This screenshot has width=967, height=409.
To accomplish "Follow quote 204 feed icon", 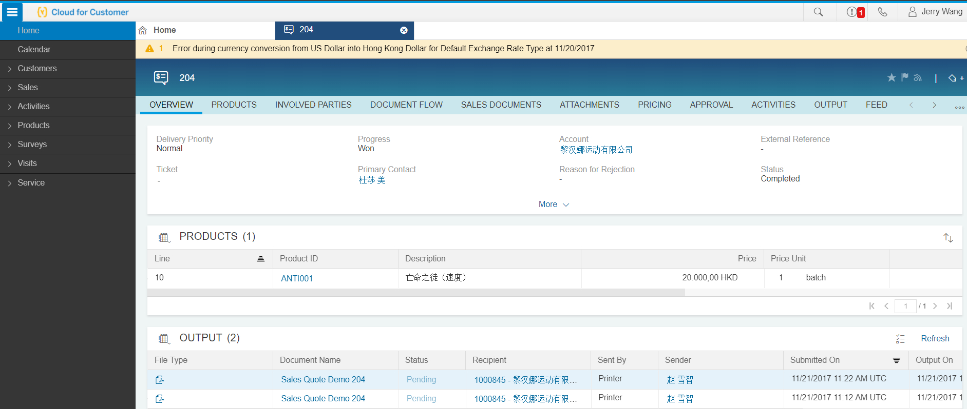I will (918, 77).
